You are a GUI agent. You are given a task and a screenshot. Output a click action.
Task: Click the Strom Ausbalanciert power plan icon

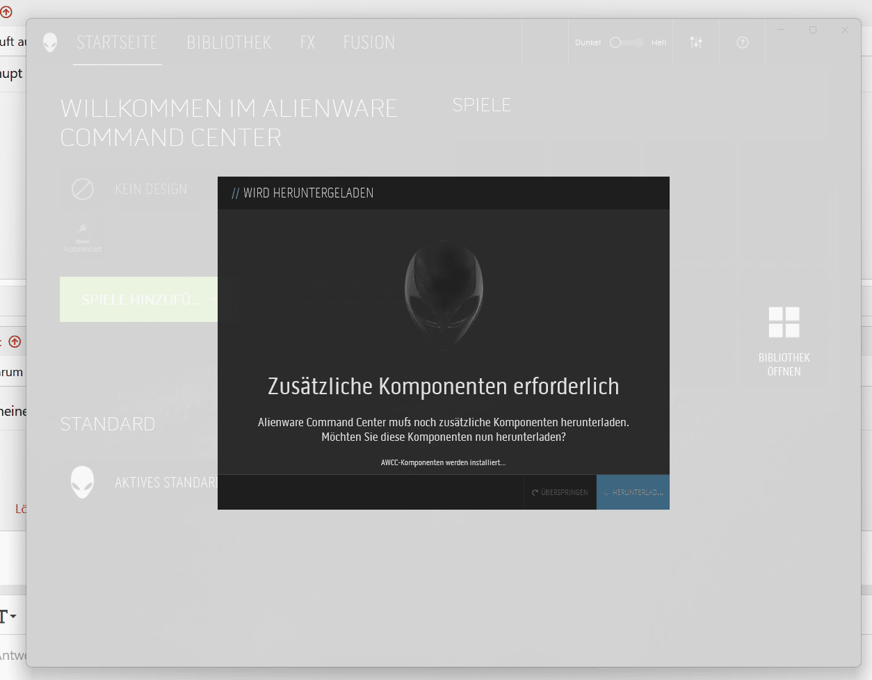[82, 238]
